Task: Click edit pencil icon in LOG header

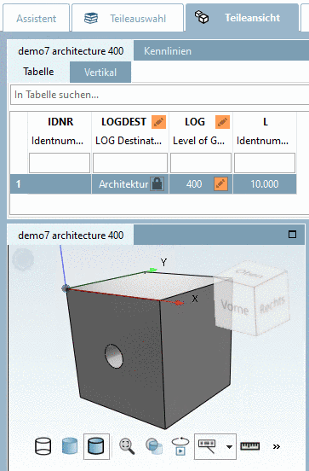Action: pyautogui.click(x=222, y=122)
